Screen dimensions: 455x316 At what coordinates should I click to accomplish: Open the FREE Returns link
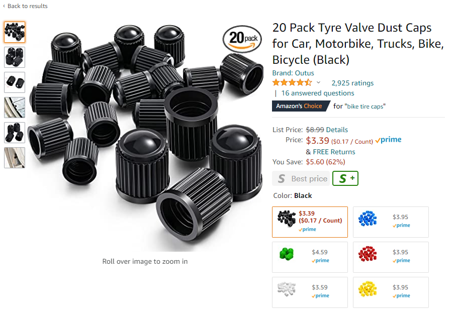click(x=334, y=152)
